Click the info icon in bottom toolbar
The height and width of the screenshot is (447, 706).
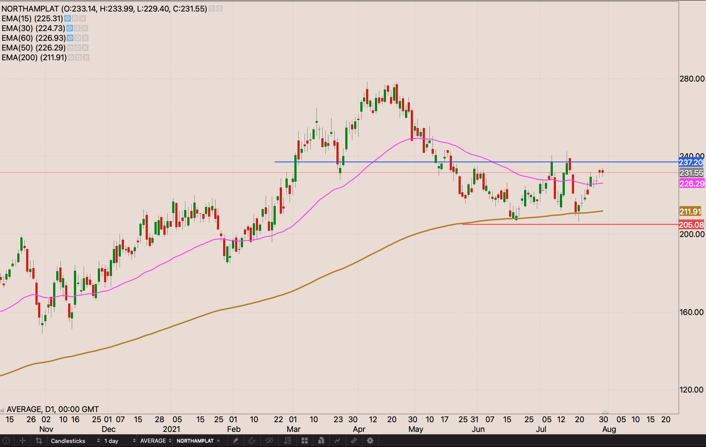point(6,441)
